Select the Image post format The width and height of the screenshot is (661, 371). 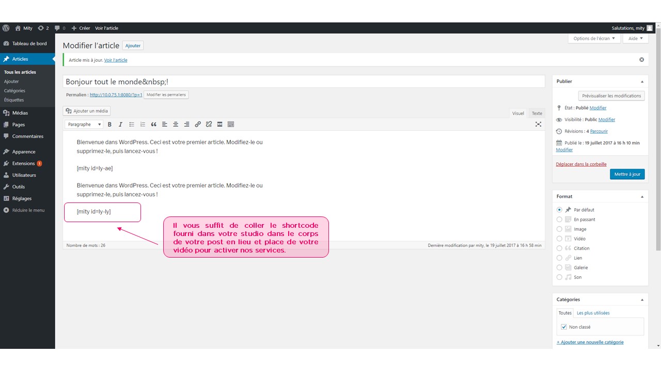point(559,229)
